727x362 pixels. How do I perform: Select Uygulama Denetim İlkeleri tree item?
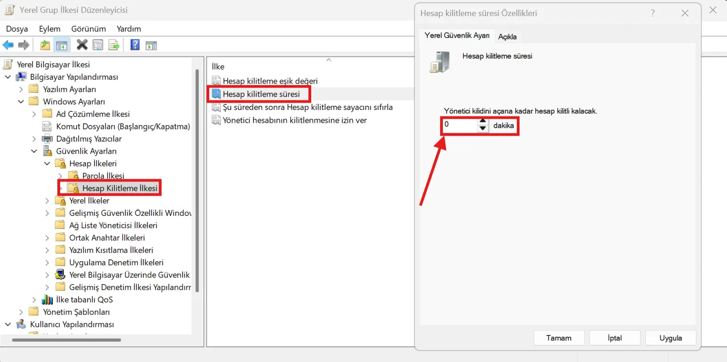(116, 262)
